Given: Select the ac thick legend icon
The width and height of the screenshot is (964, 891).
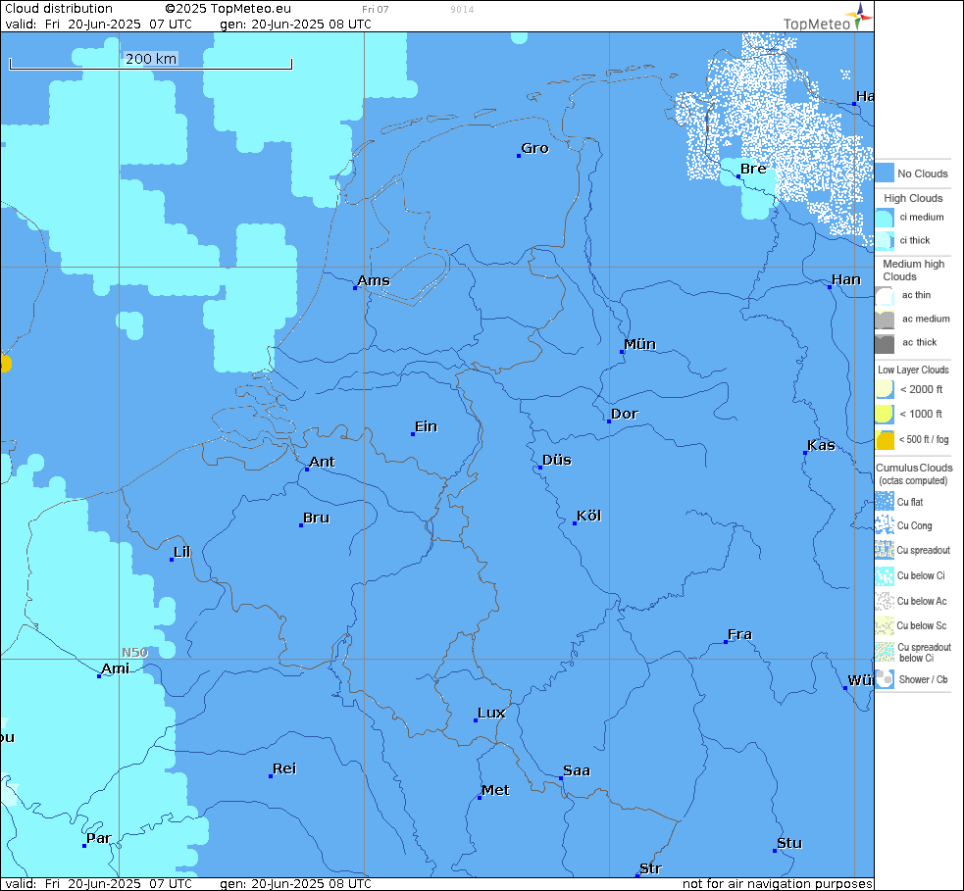Looking at the screenshot, I should tap(885, 343).
